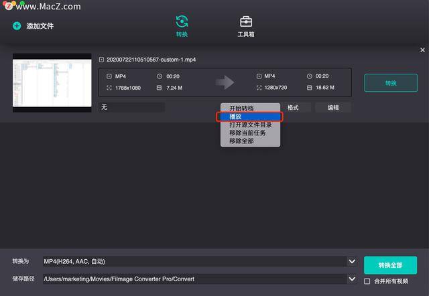
Task: Click the conversion direction arrow icon
Action: 225,82
